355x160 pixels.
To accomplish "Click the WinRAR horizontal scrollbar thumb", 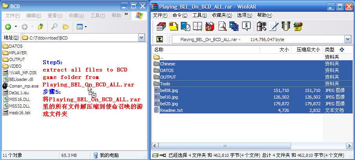I will [x=225, y=146].
